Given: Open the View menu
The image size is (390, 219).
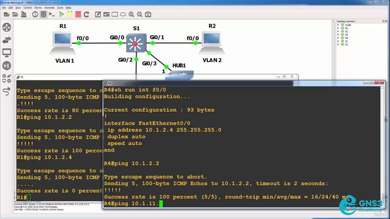Looking at the screenshot, I should pos(18,8).
